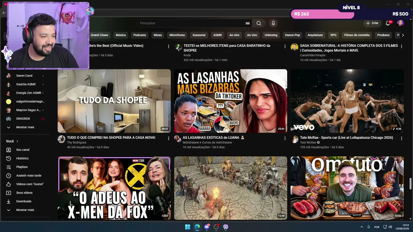Screen dimensions: 413x232
Task: Open options for the Lasanhas Exóticas video
Action: click(285, 138)
